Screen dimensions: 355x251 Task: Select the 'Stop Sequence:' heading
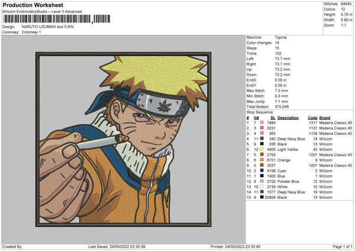click(x=260, y=112)
